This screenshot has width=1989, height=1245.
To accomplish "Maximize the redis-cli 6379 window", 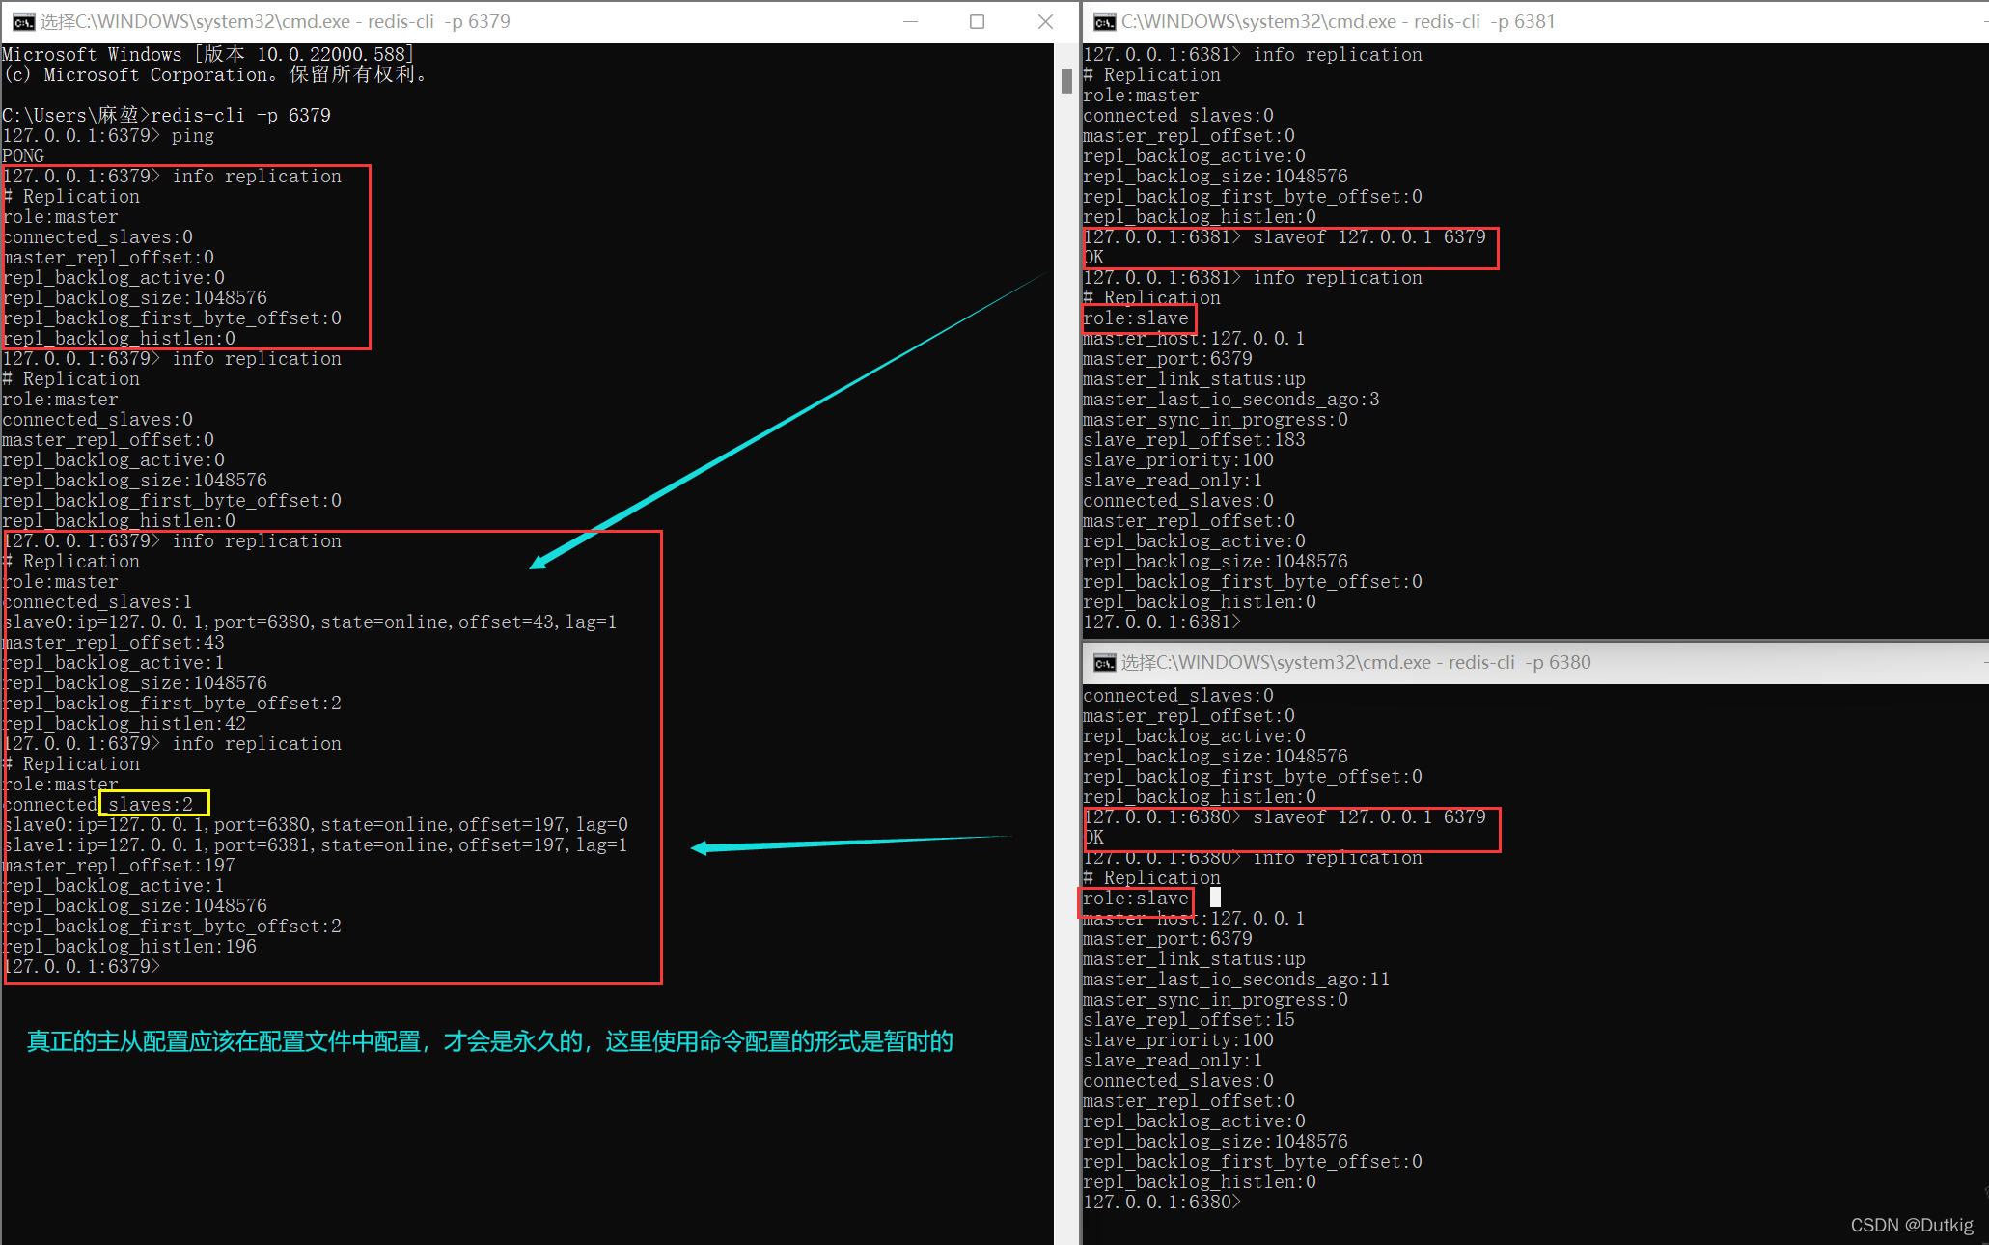I will pyautogui.click(x=977, y=21).
